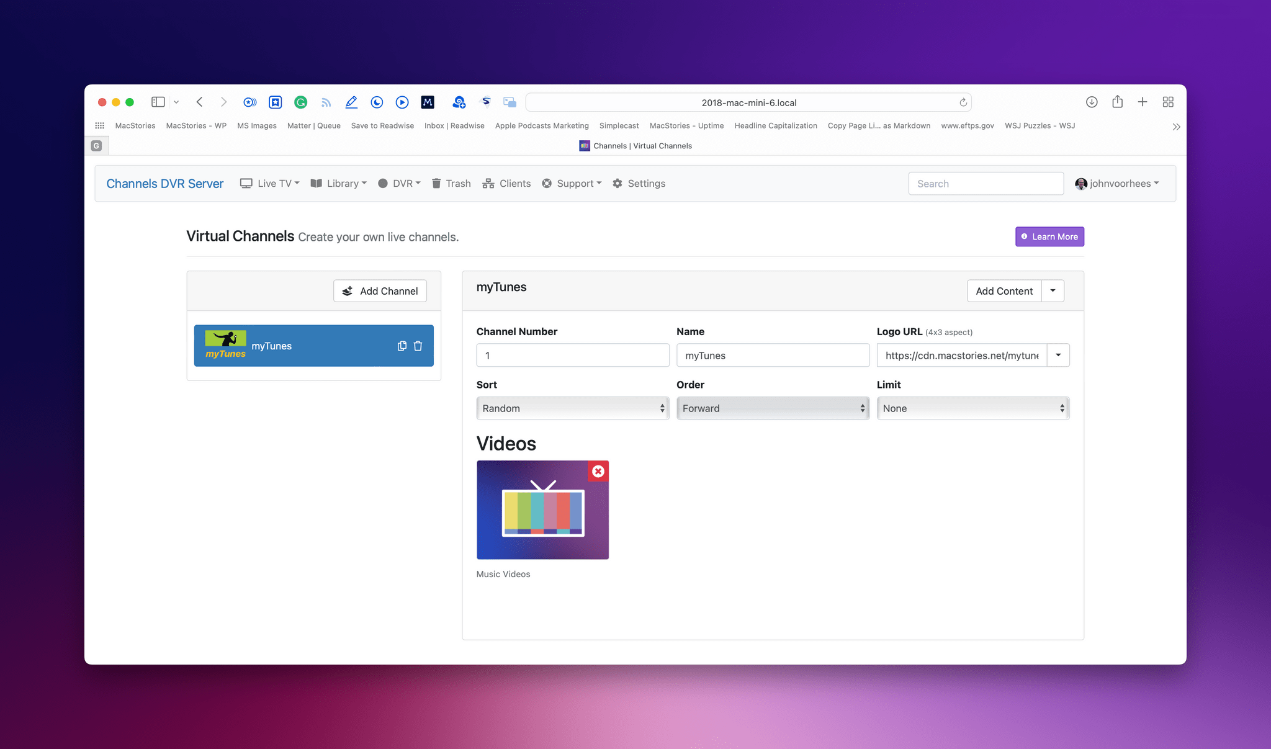Open the Headline Capitalization bookmark
This screenshot has width=1271, height=749.
(x=776, y=125)
